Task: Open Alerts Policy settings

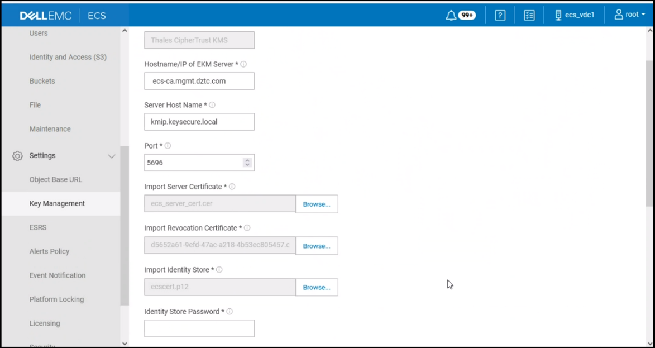Action: (49, 251)
